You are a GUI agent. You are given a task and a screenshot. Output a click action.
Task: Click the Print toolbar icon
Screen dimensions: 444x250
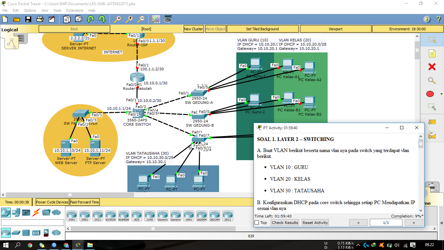[40, 19]
